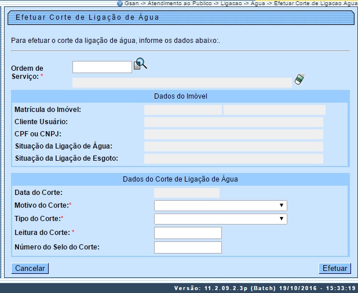Open the Motivo do Corte dropdown
This screenshot has height=293, width=358.
point(220,205)
